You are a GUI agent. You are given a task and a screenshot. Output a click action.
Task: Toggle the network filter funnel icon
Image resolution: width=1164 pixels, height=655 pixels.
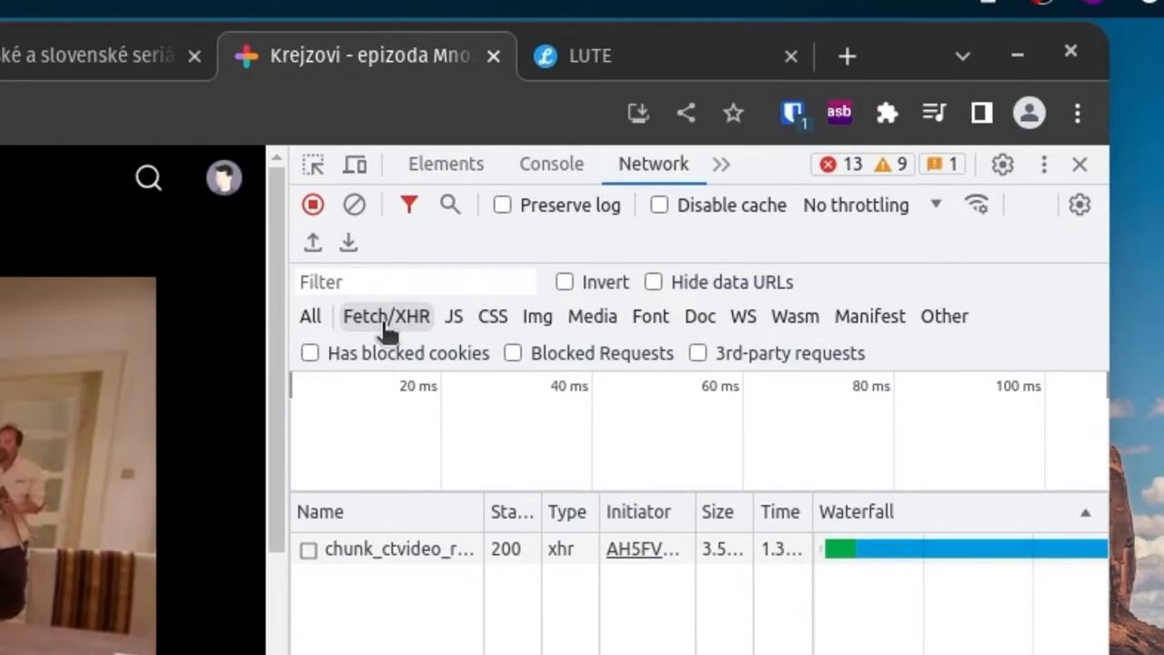408,205
